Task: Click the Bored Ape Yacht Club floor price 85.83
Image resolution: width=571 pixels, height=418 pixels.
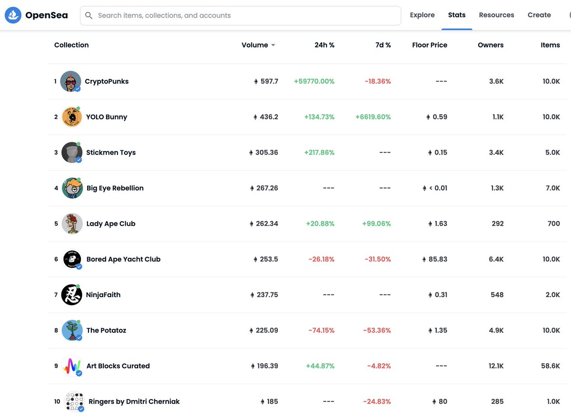Action: (x=438, y=259)
